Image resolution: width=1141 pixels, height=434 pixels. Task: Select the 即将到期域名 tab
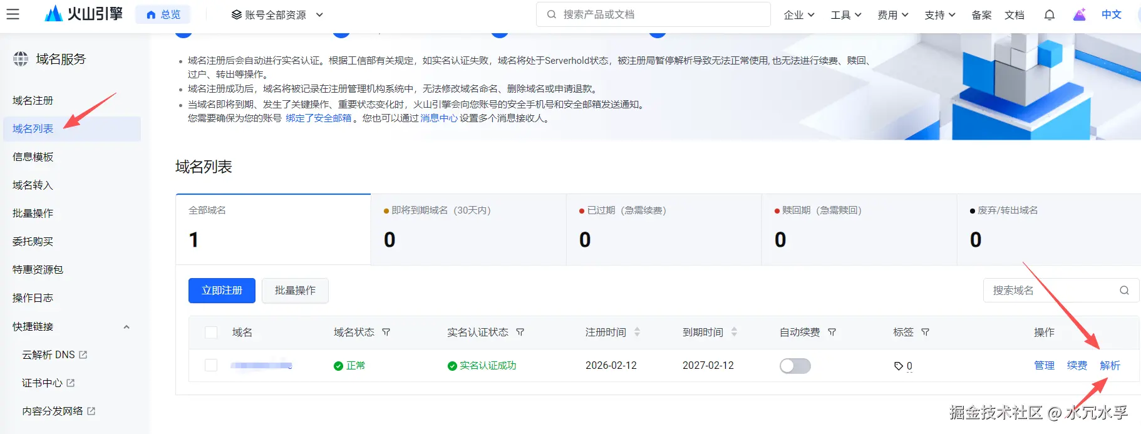[468, 229]
